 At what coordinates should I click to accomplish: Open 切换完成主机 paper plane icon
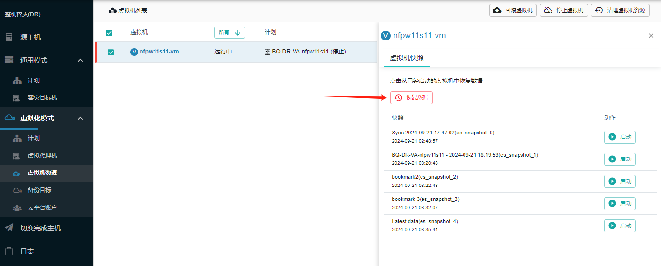9,228
